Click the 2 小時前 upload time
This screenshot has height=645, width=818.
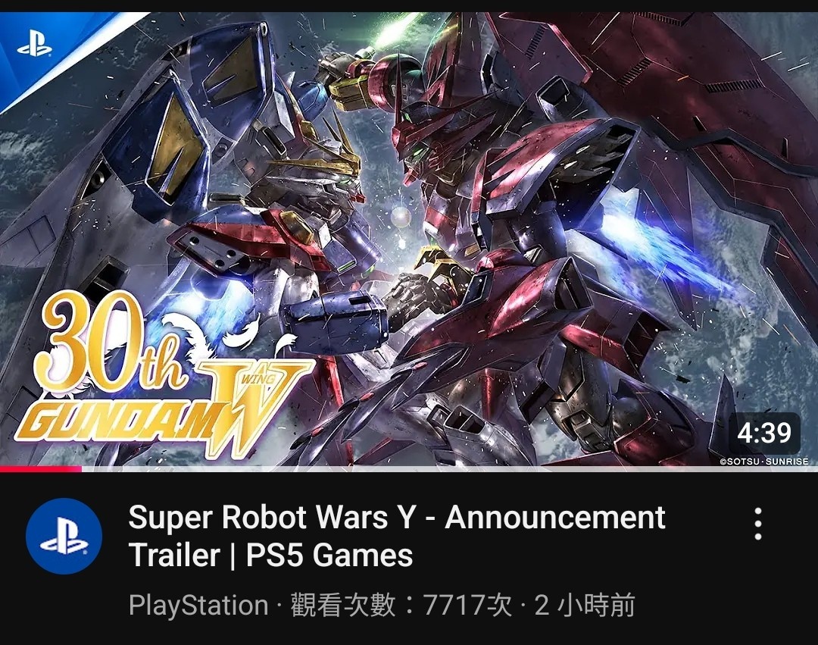click(584, 606)
